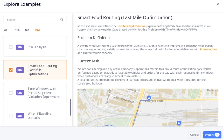Screen dimensions: 223x140
Task: Switch to the NO filter tab
Action: point(27,30)
